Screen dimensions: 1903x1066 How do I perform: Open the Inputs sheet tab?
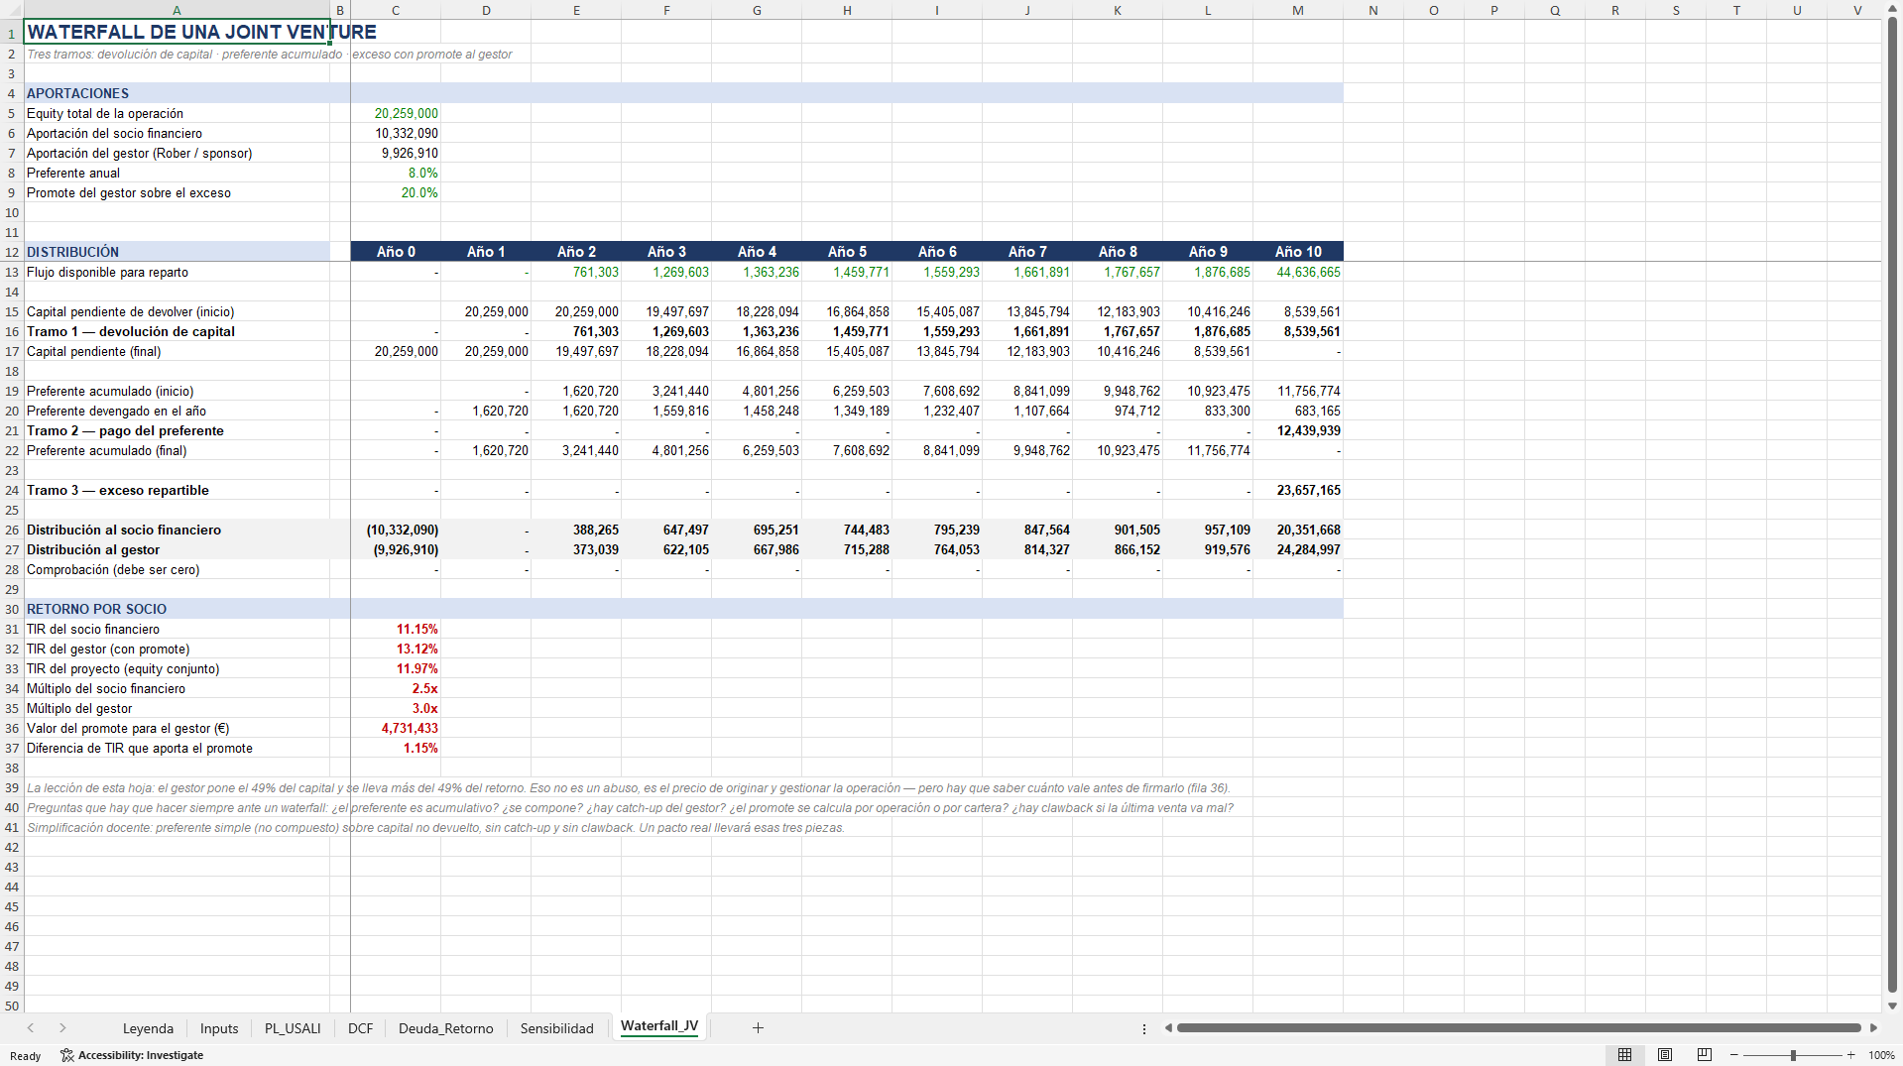coord(219,1028)
